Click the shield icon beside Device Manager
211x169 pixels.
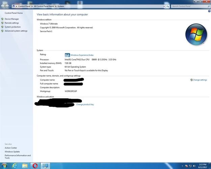coord(2,19)
